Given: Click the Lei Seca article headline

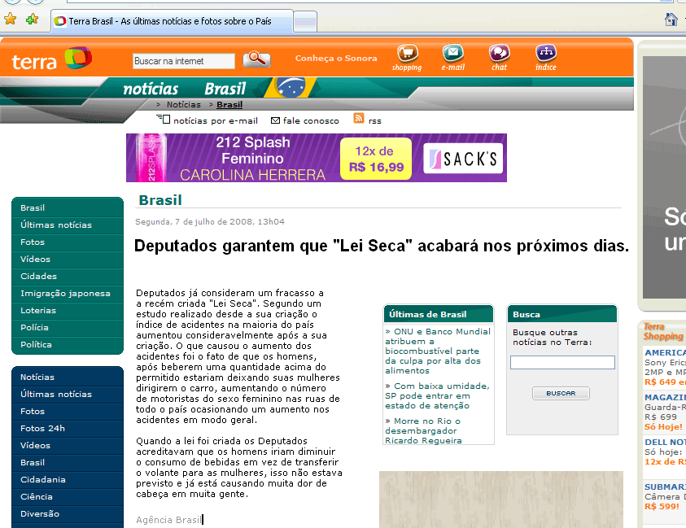Looking at the screenshot, I should click(x=382, y=246).
